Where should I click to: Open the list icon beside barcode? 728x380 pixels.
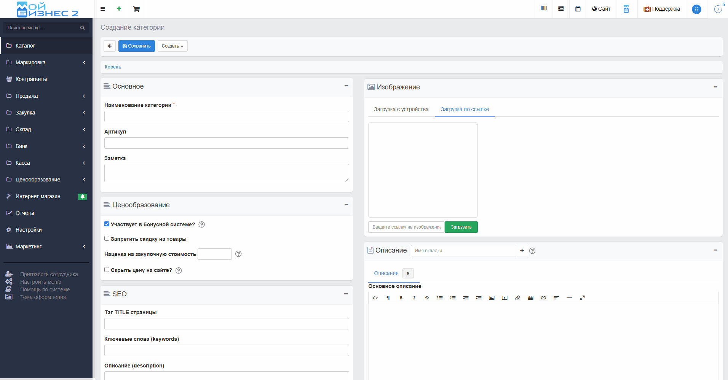click(x=561, y=9)
